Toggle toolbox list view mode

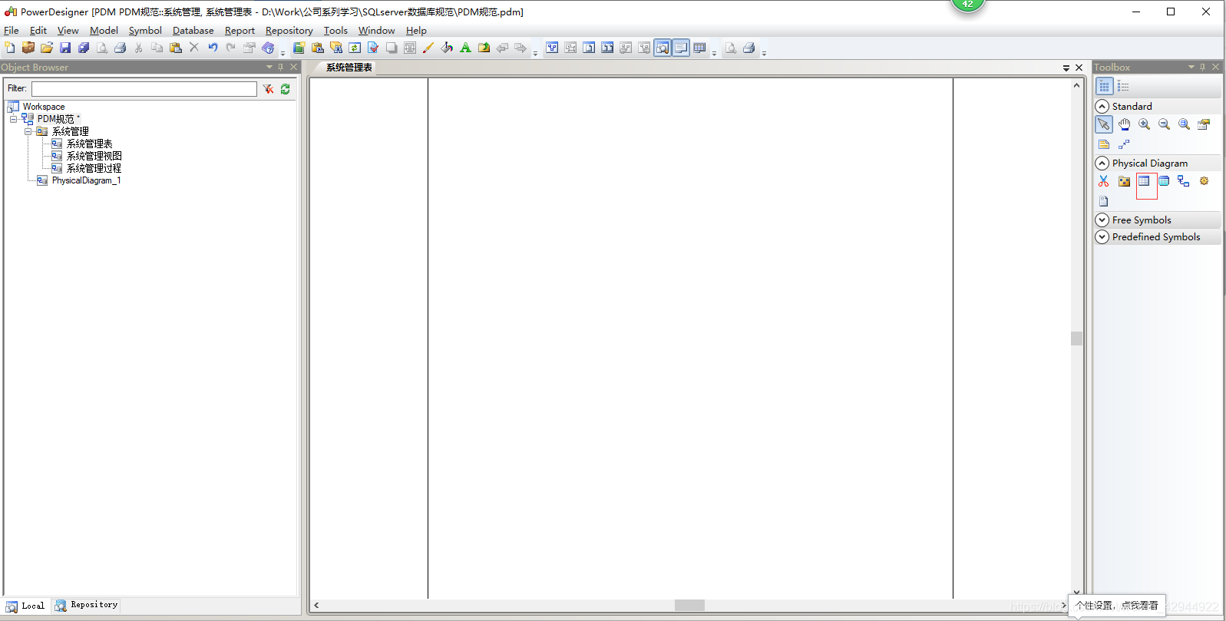click(1123, 86)
